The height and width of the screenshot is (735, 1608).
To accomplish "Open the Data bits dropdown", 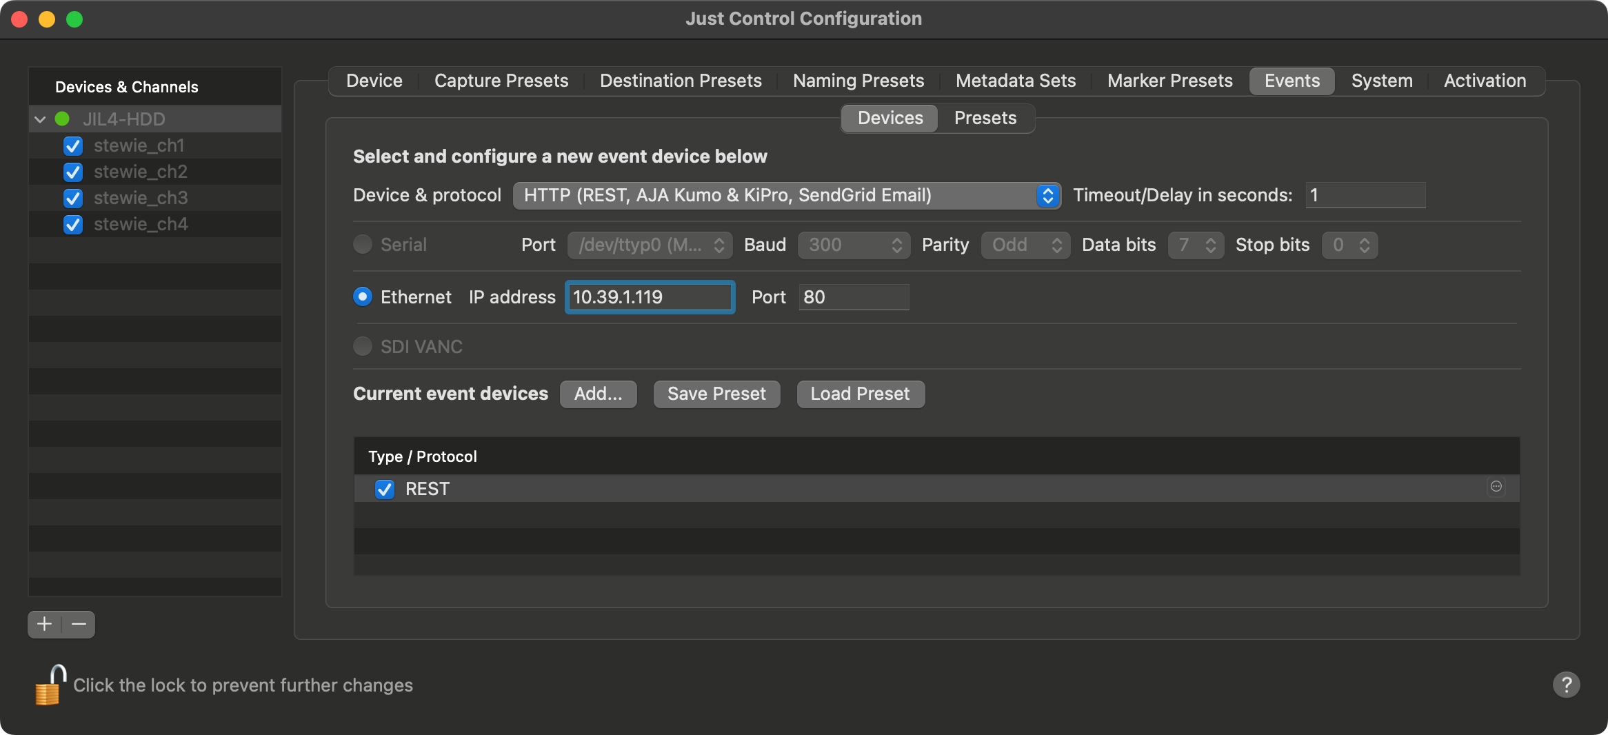I will (1196, 245).
